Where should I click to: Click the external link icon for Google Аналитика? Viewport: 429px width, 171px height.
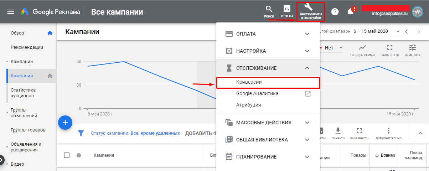click(308, 94)
